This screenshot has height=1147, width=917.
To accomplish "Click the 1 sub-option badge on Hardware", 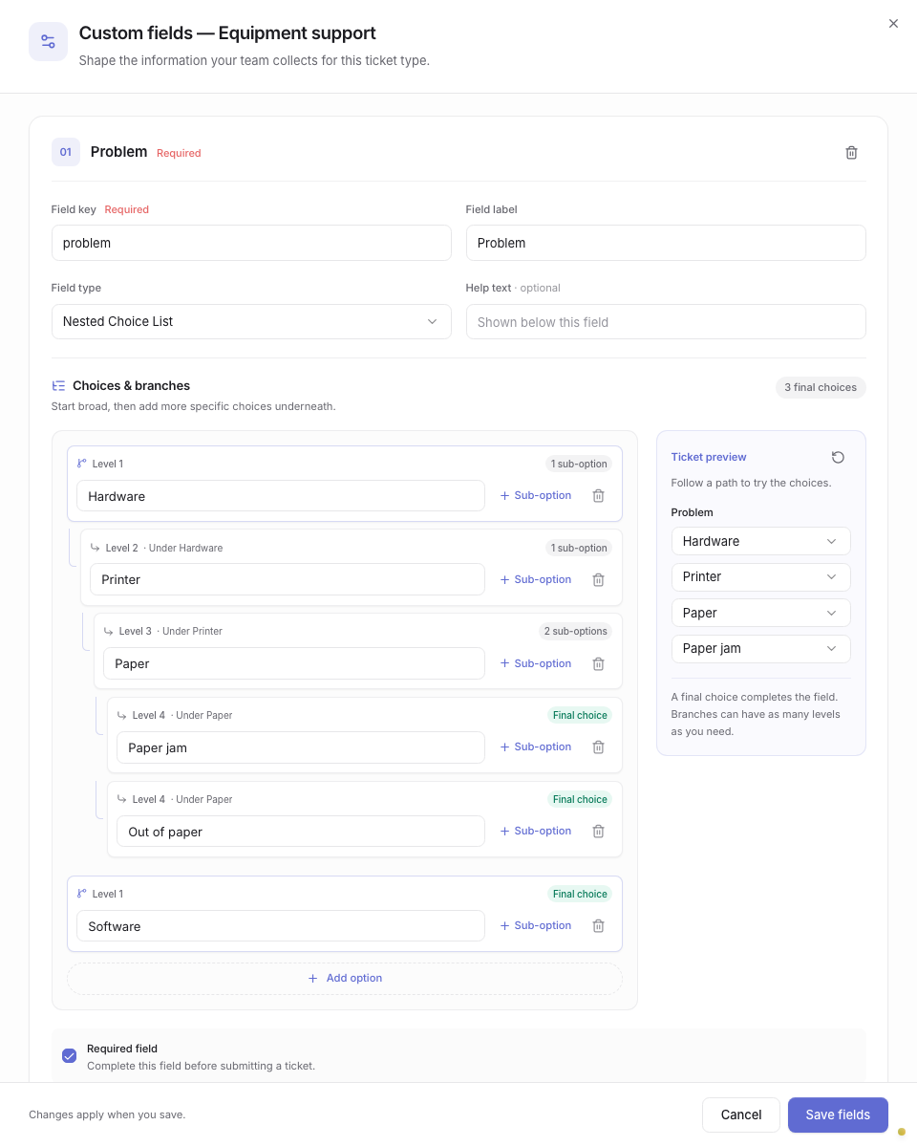I will 579,464.
